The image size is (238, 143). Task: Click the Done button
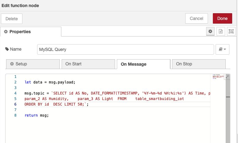[x=222, y=18]
